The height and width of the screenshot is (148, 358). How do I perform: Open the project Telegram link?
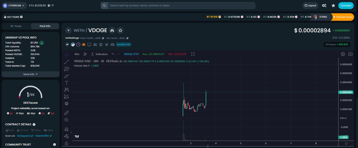(101, 45)
